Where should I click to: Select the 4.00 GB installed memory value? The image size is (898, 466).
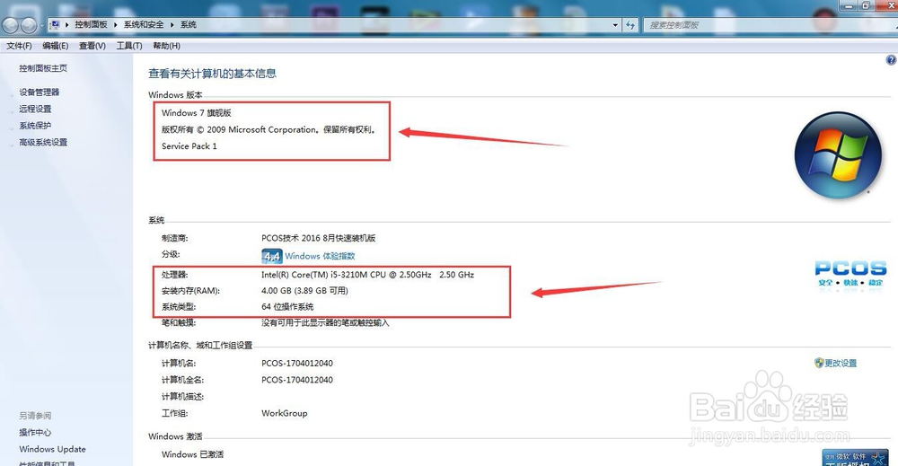[304, 291]
